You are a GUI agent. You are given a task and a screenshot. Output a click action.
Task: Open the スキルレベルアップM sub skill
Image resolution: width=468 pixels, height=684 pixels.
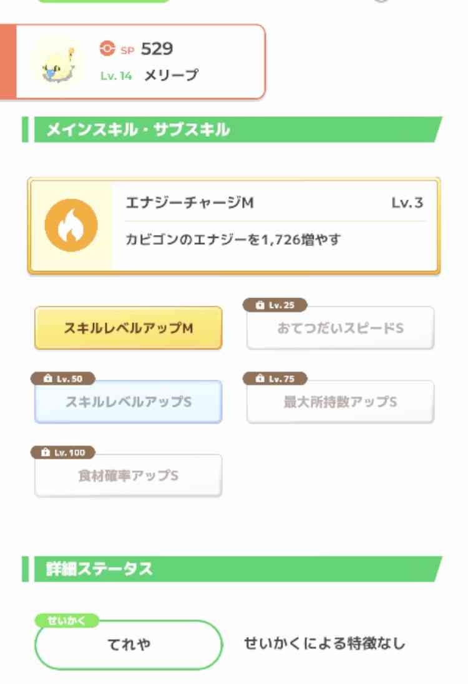click(128, 328)
